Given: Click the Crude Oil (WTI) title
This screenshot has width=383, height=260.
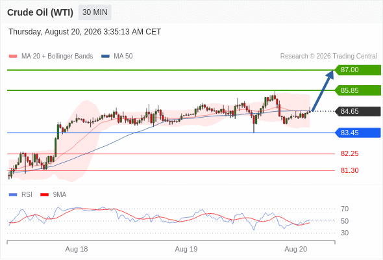Looking at the screenshot, I should coord(40,12).
